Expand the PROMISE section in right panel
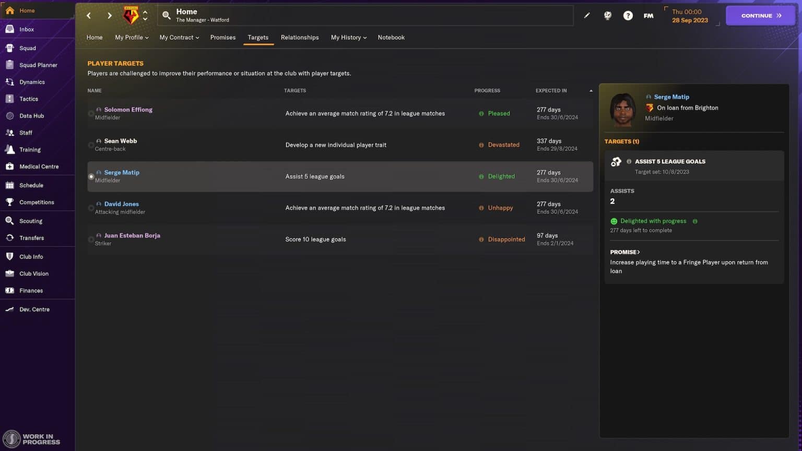Screen dimensions: 802x451 (x=625, y=252)
